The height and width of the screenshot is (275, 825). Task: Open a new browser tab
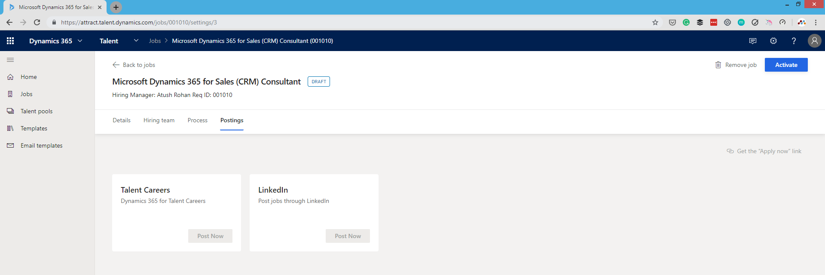[x=116, y=7]
